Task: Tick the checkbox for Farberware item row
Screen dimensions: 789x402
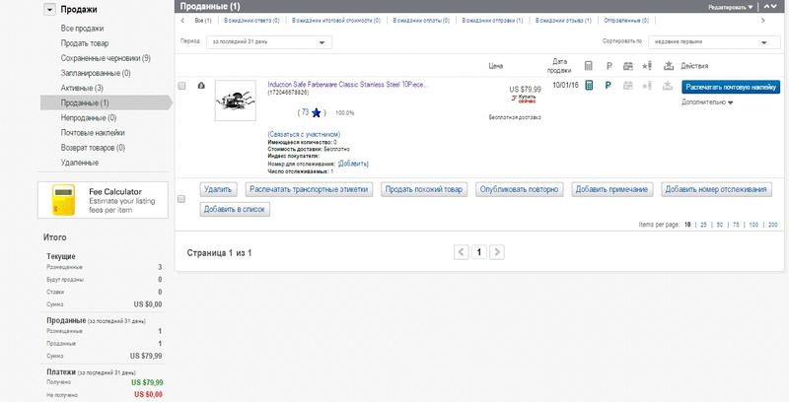Action: click(x=182, y=86)
